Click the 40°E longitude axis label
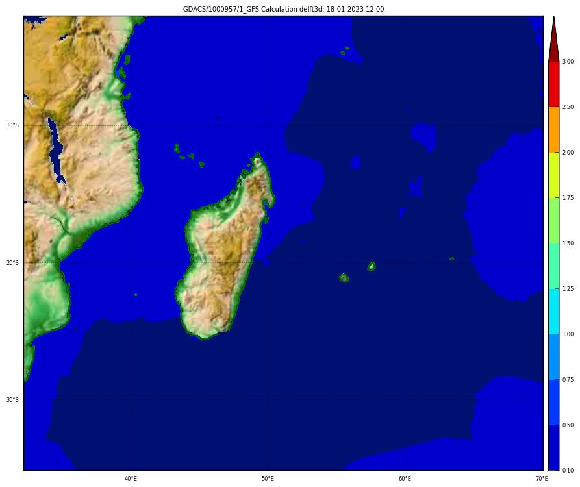The image size is (580, 487). point(131,479)
